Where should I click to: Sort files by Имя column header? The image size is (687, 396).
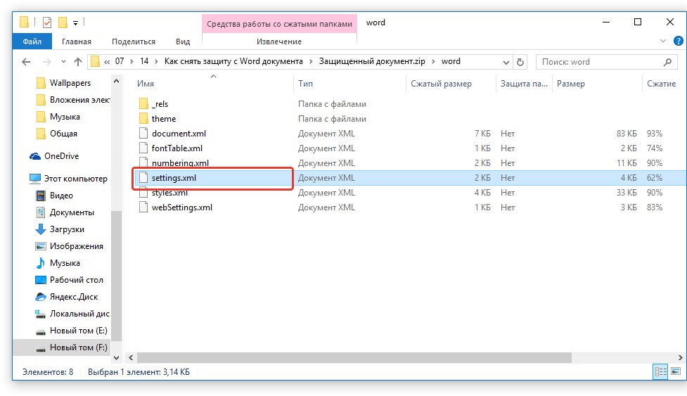click(146, 84)
